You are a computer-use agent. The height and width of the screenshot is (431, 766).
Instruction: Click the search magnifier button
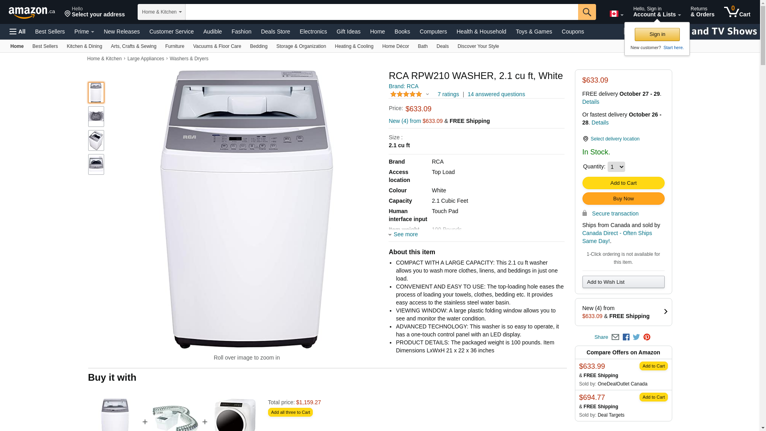tap(586, 12)
